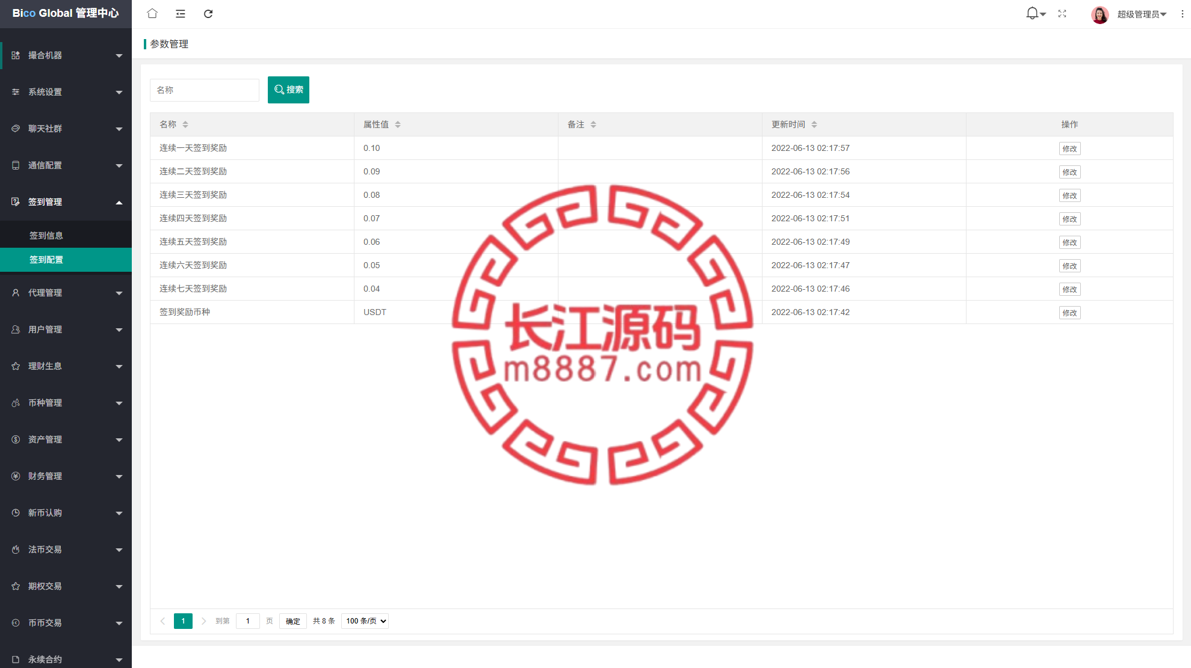
Task: Open the 币种管理 menu
Action: coord(66,403)
